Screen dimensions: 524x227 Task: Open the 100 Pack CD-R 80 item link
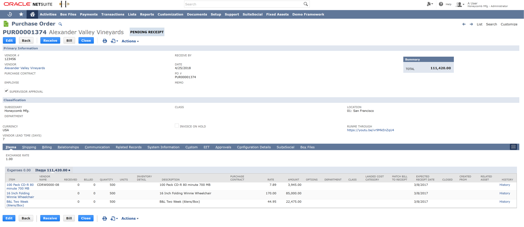click(x=20, y=187)
